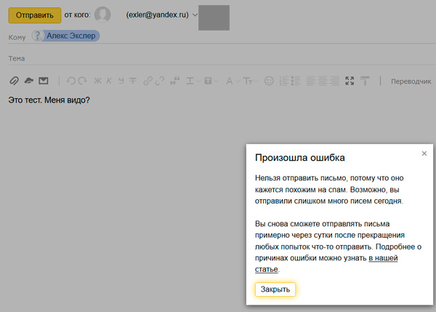The height and width of the screenshot is (312, 436).
Task: Open the Переводчик translator option
Action: point(411,81)
